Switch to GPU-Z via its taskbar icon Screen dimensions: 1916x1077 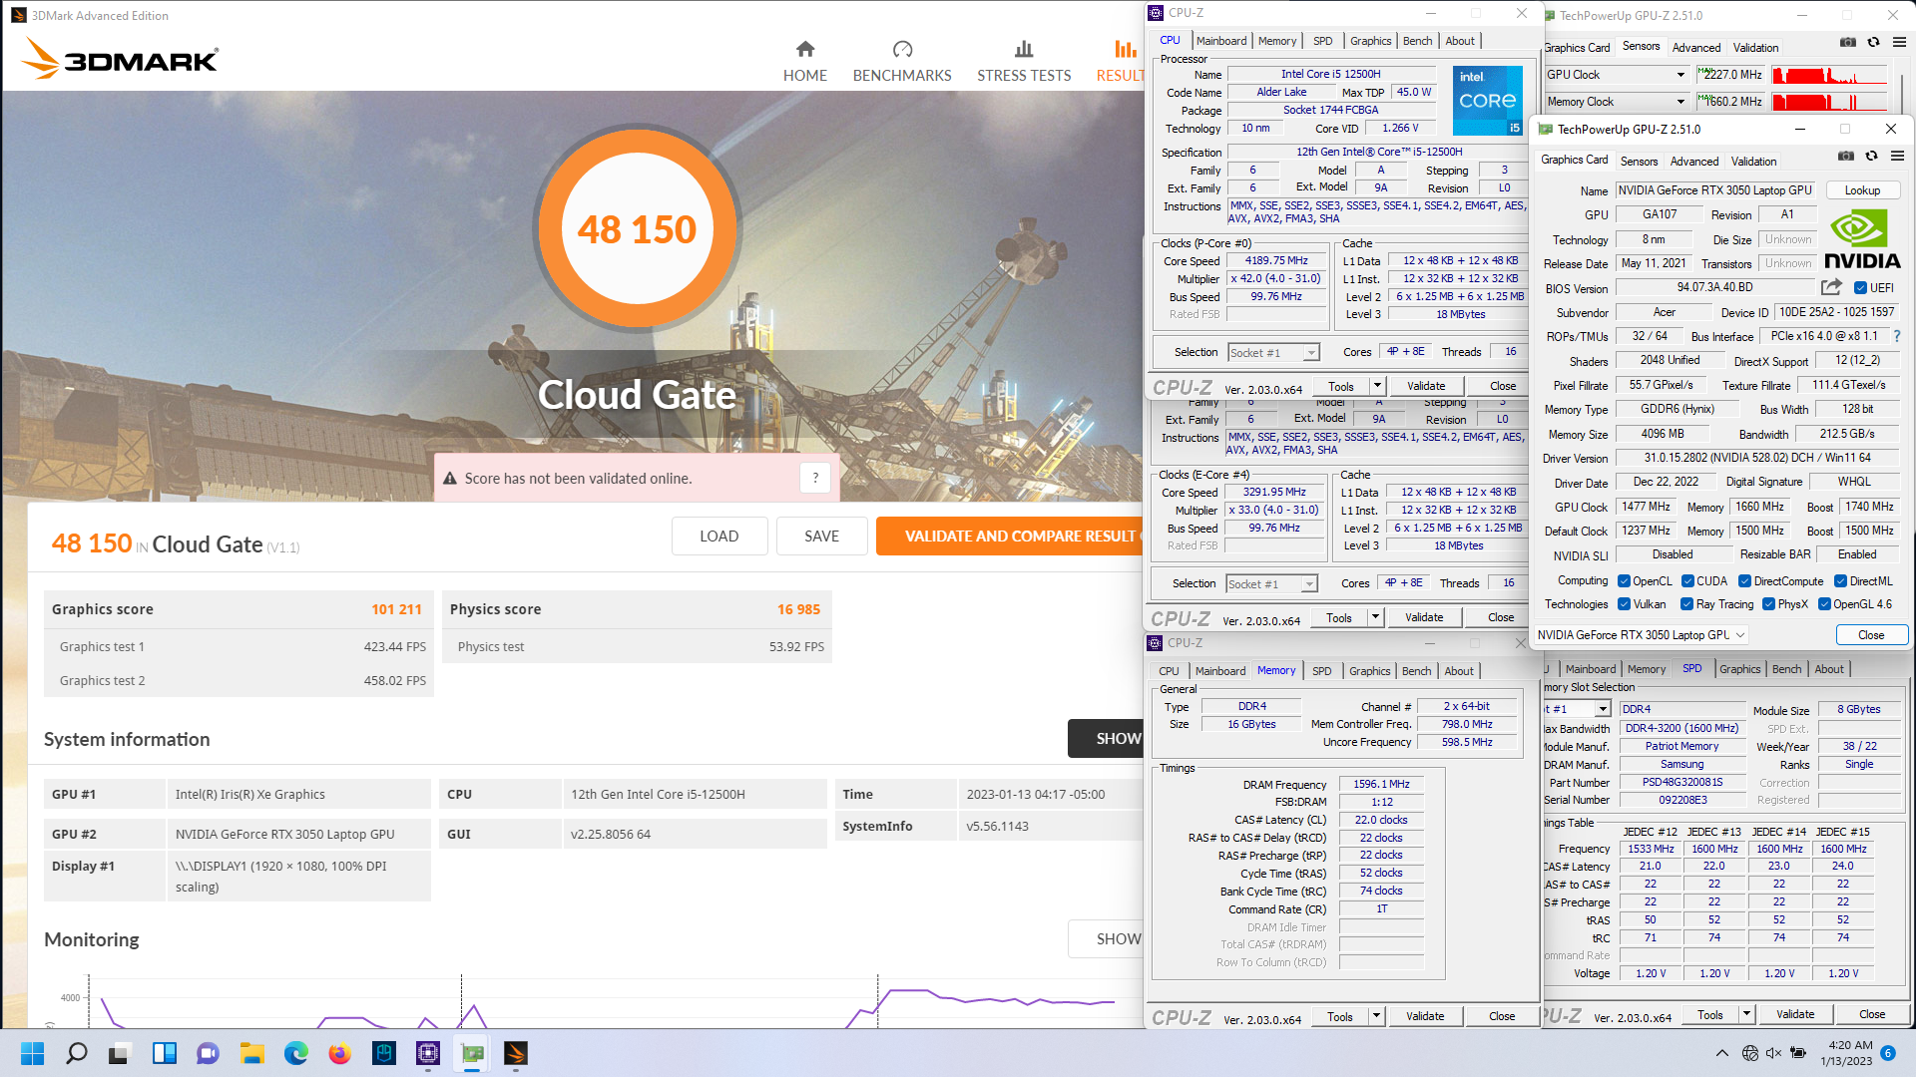coord(472,1053)
